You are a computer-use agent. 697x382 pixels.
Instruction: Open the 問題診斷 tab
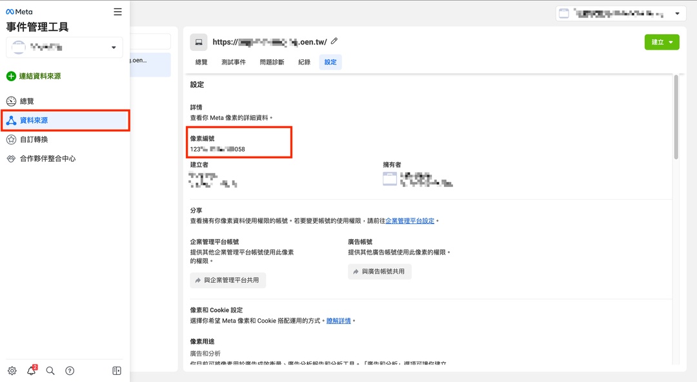272,62
